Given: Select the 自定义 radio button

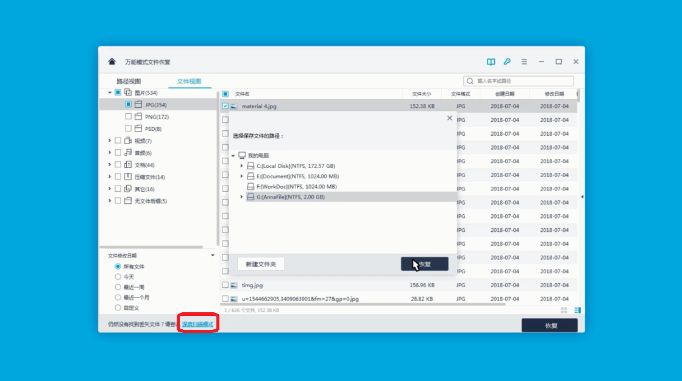Looking at the screenshot, I should pyautogui.click(x=118, y=307).
